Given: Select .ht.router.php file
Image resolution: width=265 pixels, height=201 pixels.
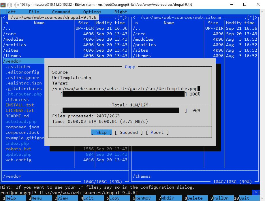Looking at the screenshot, I should tap(24, 94).
